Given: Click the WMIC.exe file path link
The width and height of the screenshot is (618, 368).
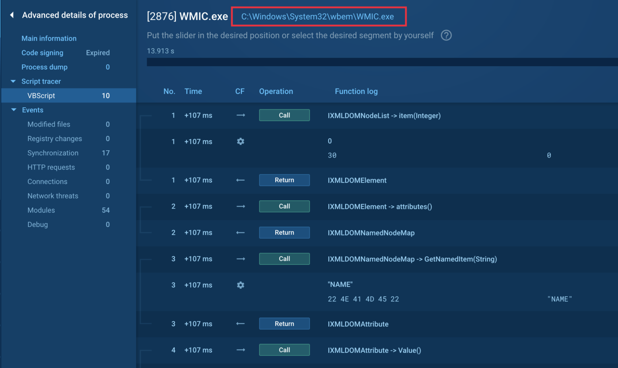Looking at the screenshot, I should (317, 16).
